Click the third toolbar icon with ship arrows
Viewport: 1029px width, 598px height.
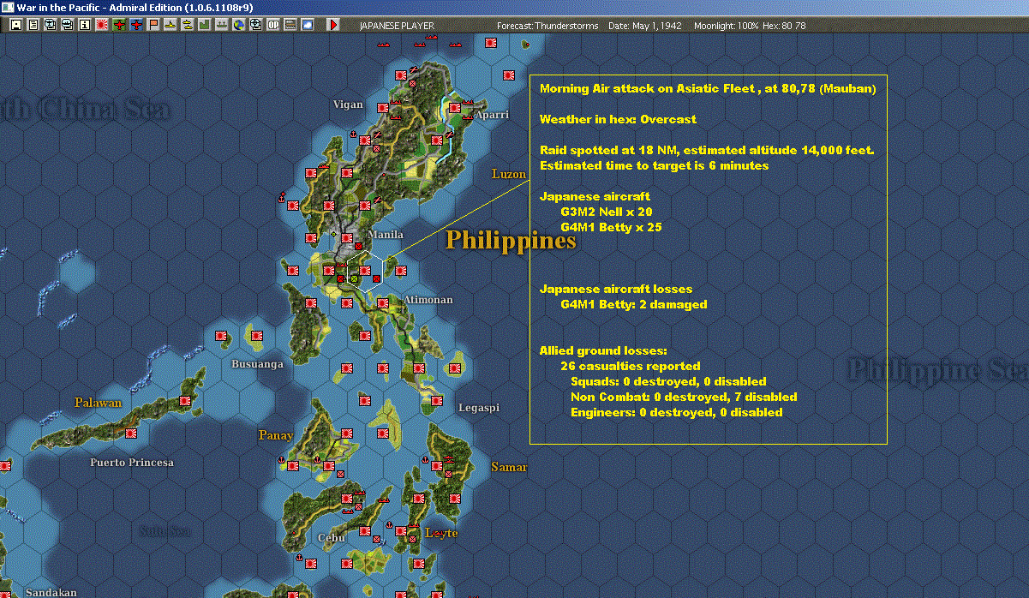click(50, 25)
